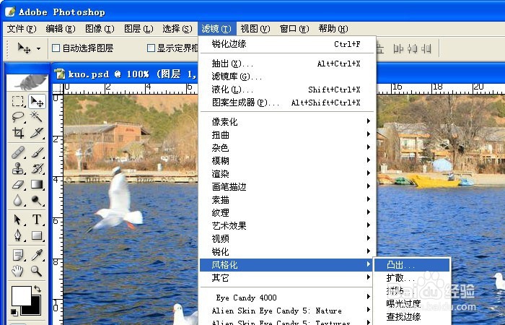The width and height of the screenshot is (505, 325).
Task: Toggle 显示定界框 checkbox
Action: click(151, 48)
